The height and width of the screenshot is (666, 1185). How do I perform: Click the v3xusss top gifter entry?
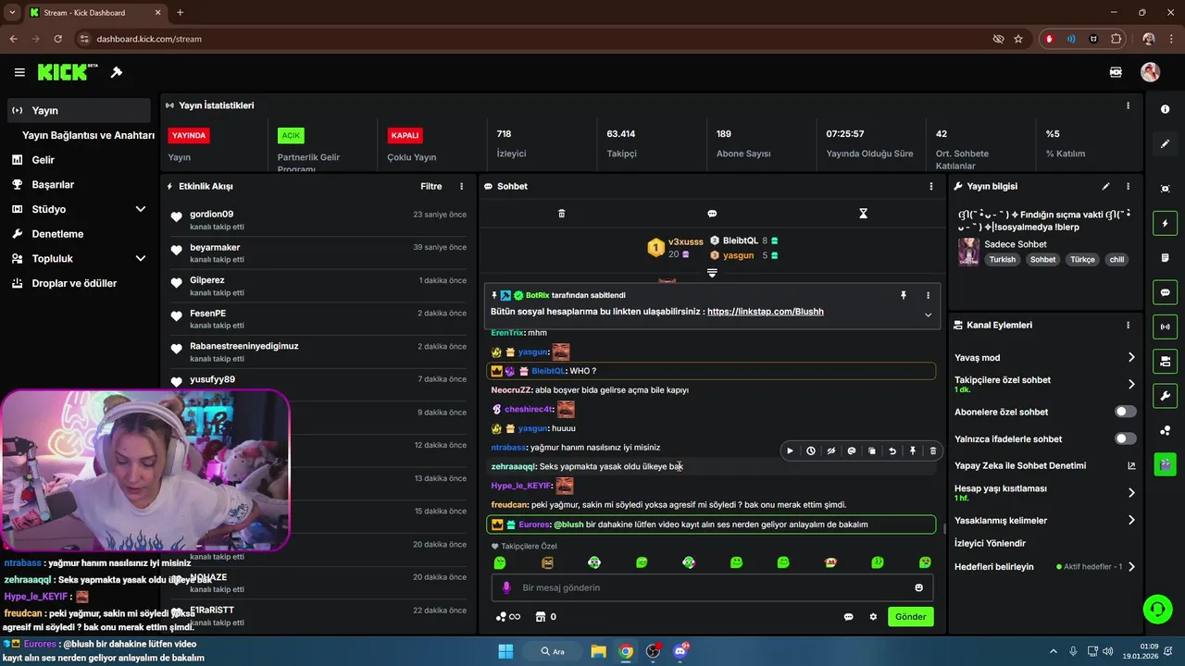[675, 247]
